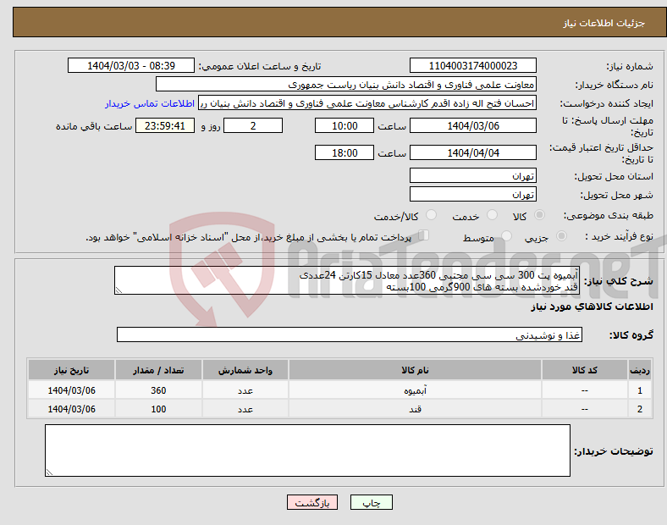Image resolution: width=667 pixels, height=525 pixels.
Task: Click the quantity cell showing 100
Action: tap(158, 409)
